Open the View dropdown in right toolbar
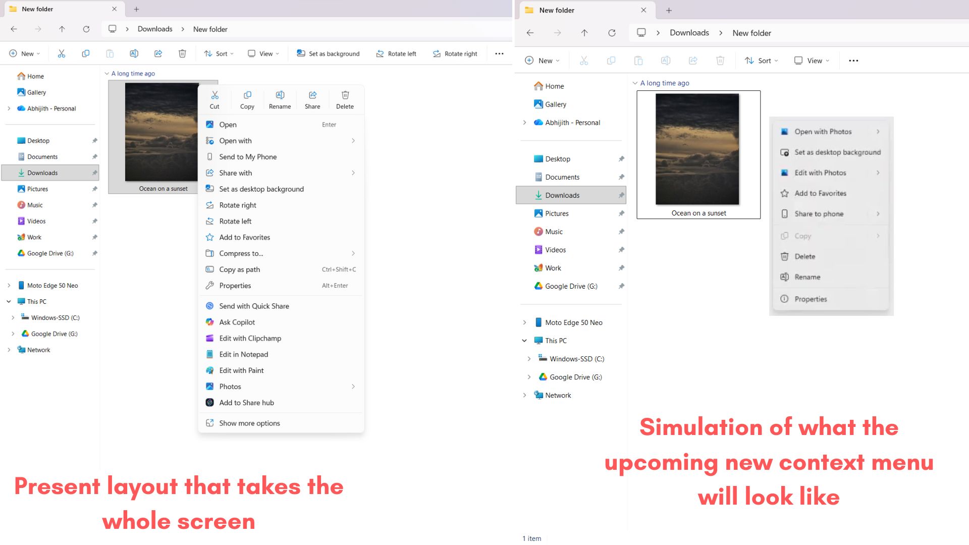This screenshot has width=969, height=545. pos(812,61)
